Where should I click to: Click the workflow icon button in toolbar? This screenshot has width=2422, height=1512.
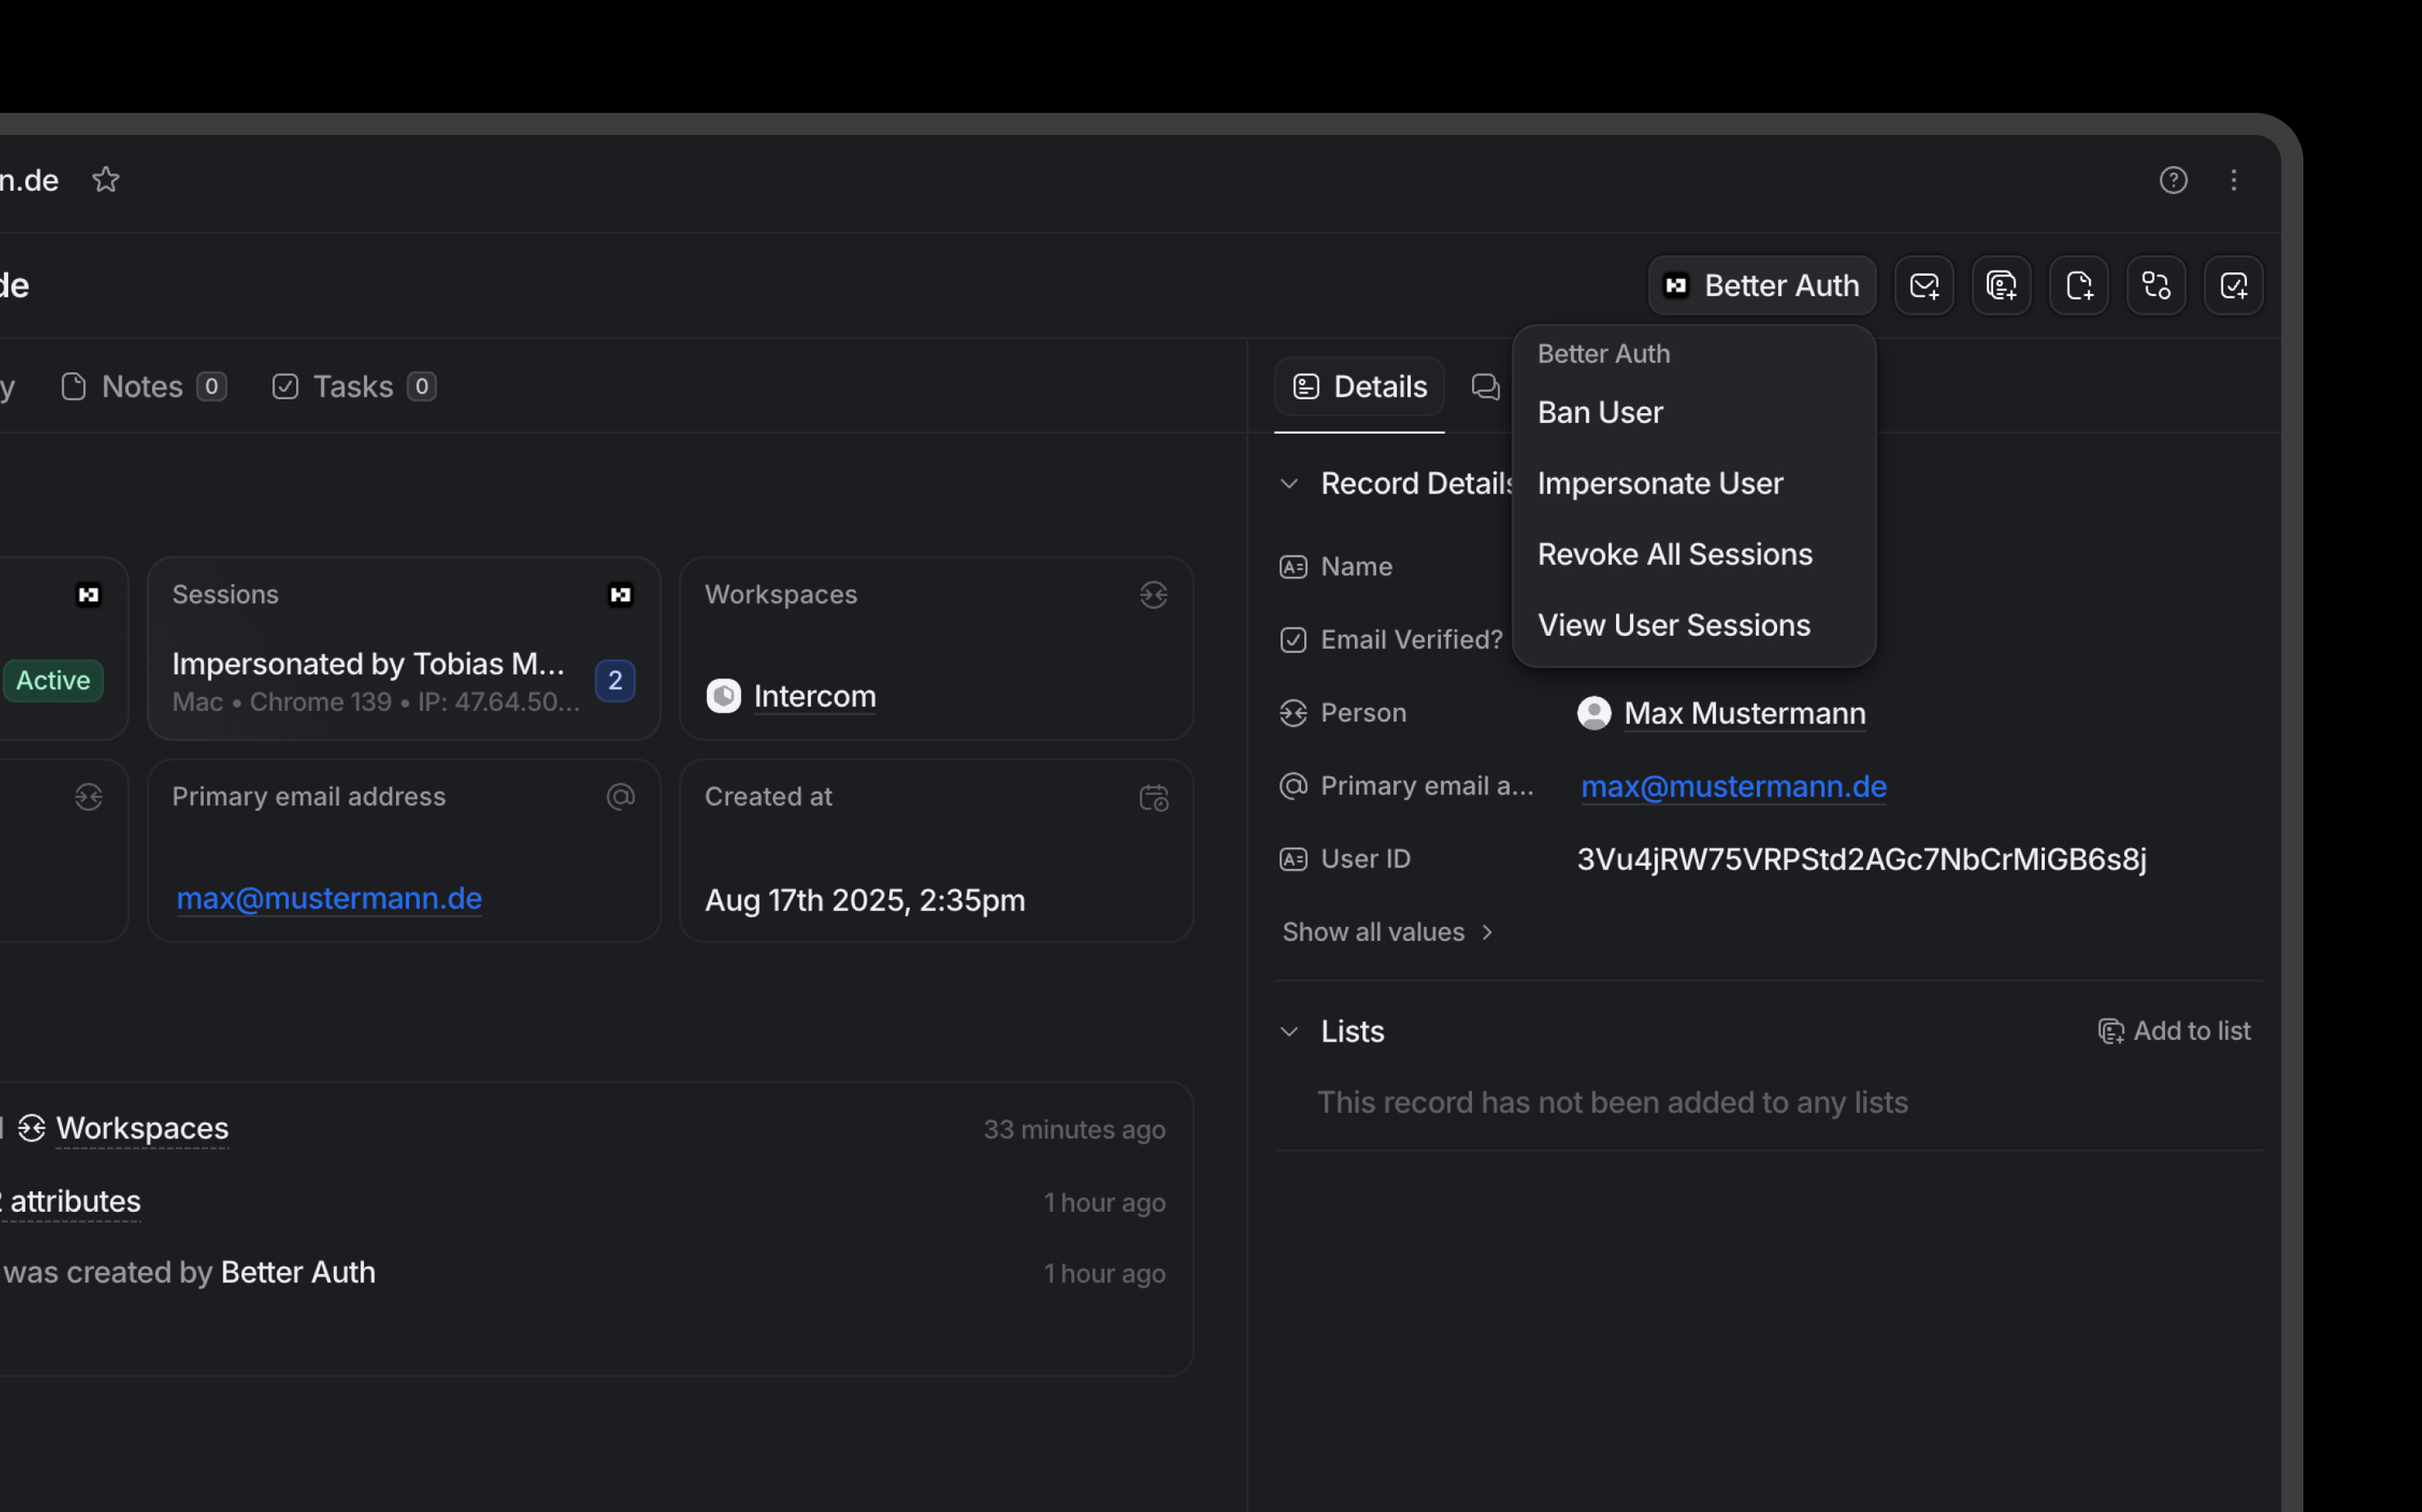click(2156, 286)
